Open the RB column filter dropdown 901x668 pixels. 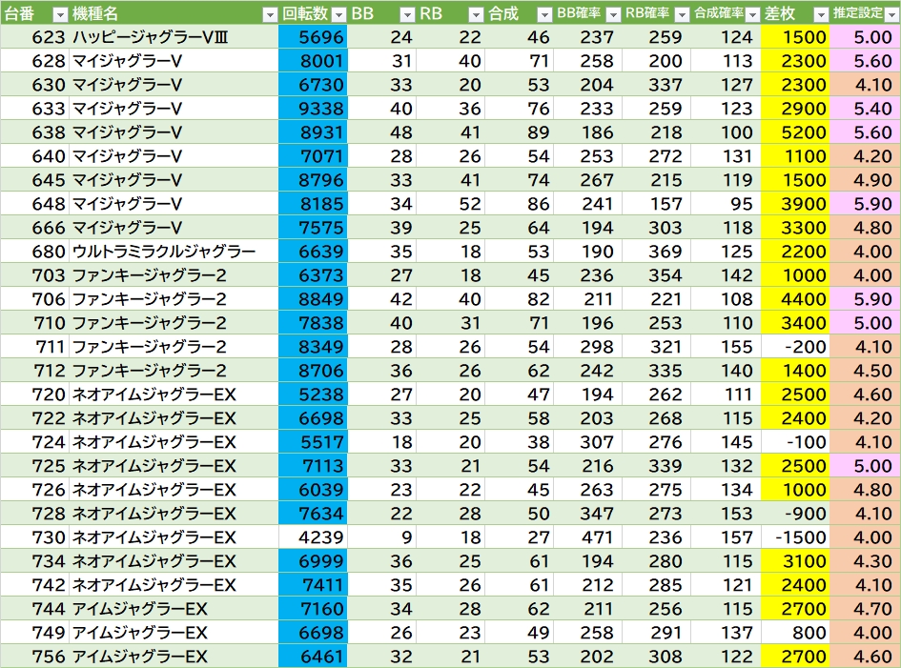coord(476,13)
